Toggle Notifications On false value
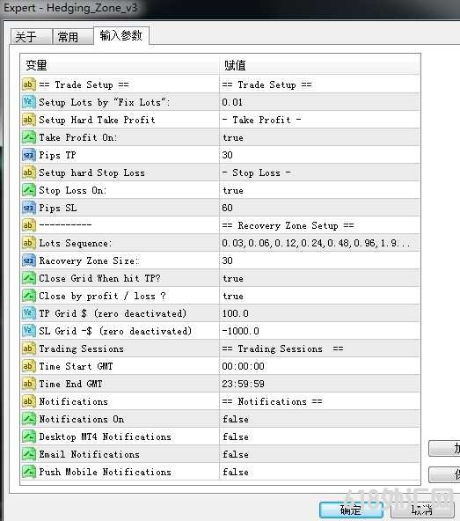 click(x=319, y=419)
